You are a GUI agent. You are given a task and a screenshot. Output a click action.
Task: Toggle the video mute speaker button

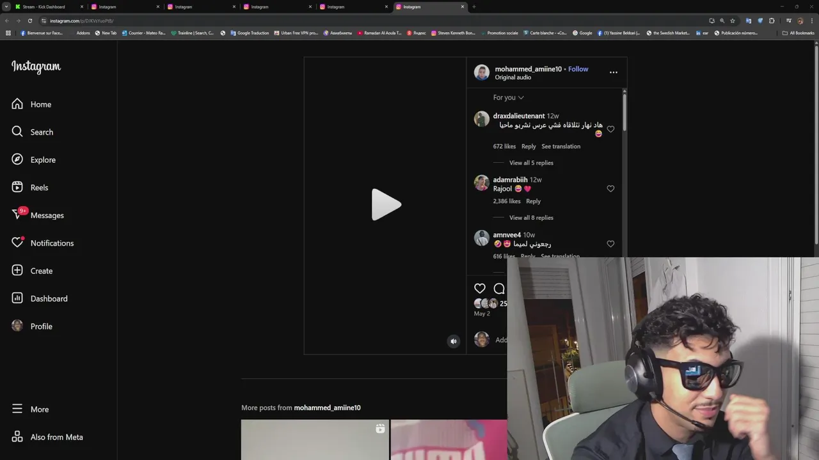[454, 341]
